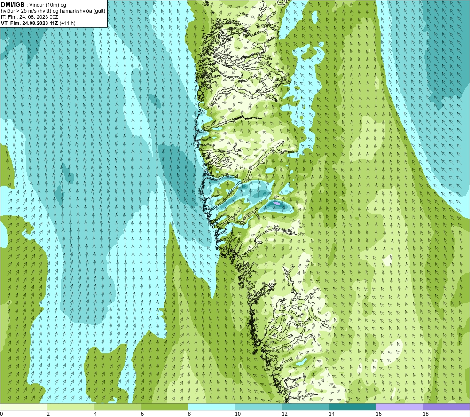
Task: Click the legend tick label '10'
Action: click(237, 414)
